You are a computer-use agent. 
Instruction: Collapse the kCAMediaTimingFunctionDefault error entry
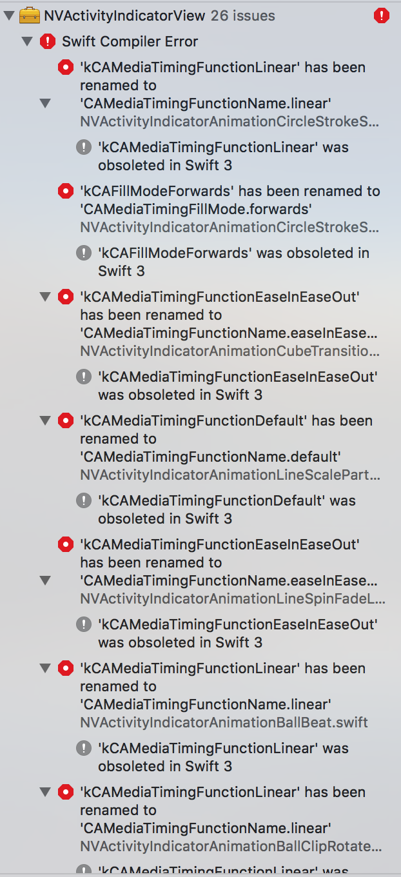pyautogui.click(x=44, y=420)
